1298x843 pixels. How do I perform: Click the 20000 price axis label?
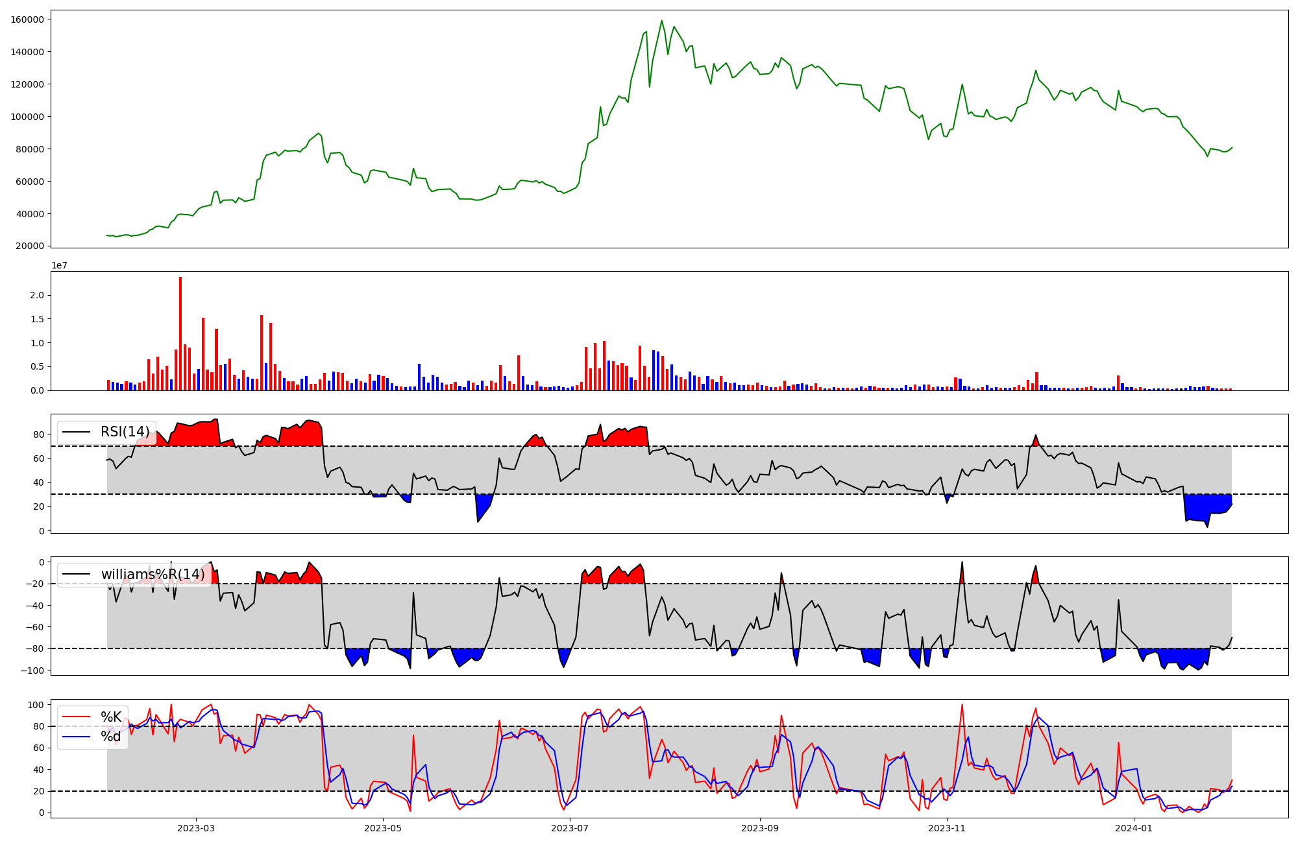tap(31, 246)
